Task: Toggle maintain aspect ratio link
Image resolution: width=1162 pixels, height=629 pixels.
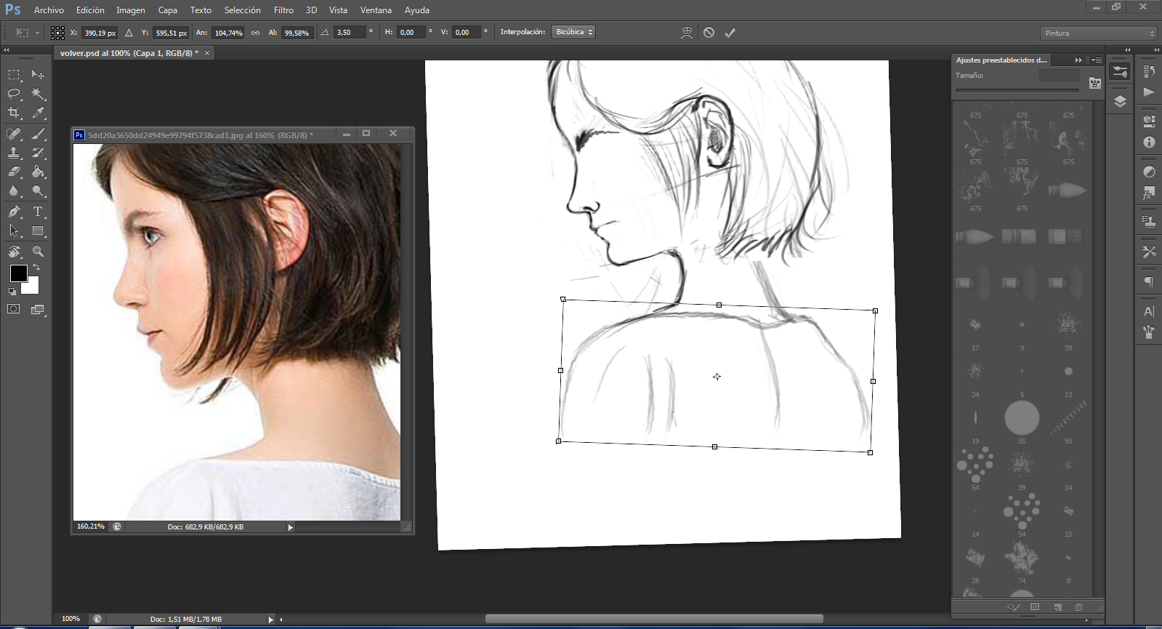Action: [x=255, y=33]
